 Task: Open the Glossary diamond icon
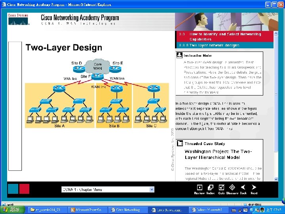click(232, 187)
